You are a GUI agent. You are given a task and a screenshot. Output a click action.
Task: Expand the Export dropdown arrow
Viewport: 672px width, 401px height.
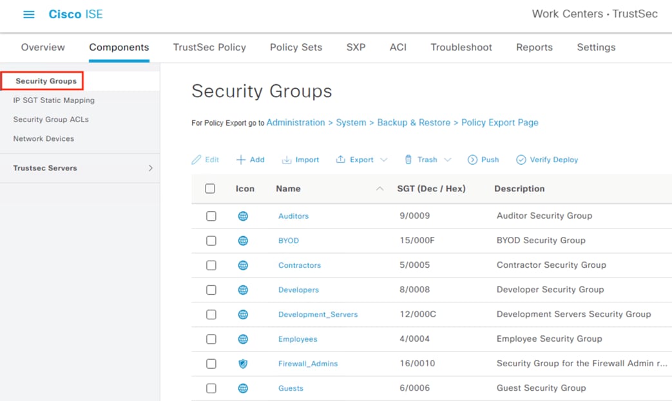click(384, 160)
